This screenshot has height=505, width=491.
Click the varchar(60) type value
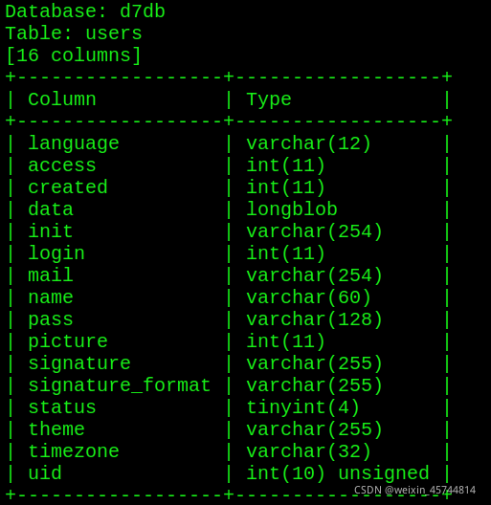309,297
